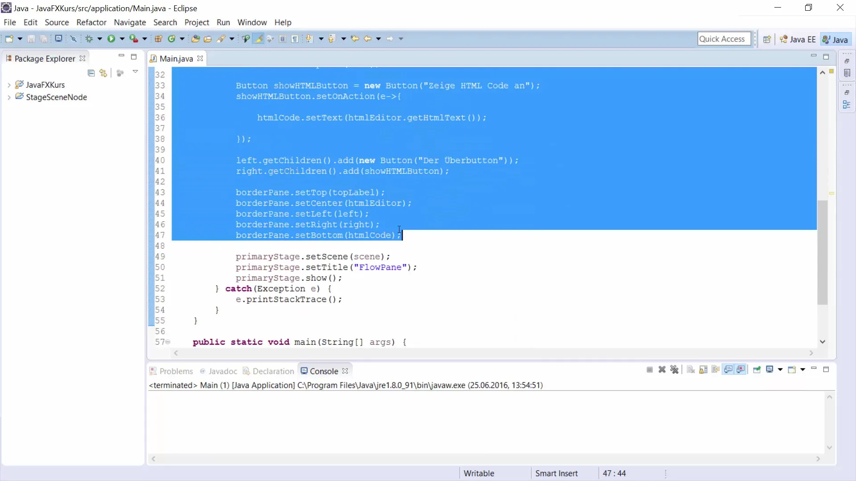Screen dimensions: 856x481
Task: Click in the Quick Access field
Action: tap(724, 39)
